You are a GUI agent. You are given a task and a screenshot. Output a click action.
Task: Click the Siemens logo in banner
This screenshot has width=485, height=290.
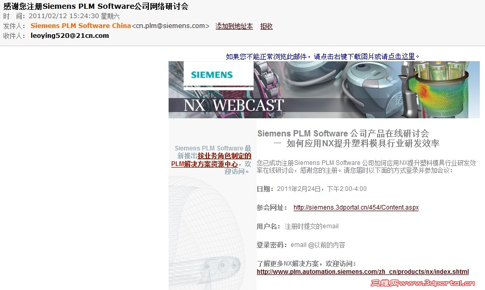coord(212,75)
